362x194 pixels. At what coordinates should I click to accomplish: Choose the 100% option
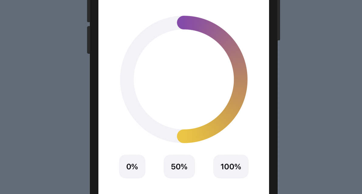[x=231, y=166]
